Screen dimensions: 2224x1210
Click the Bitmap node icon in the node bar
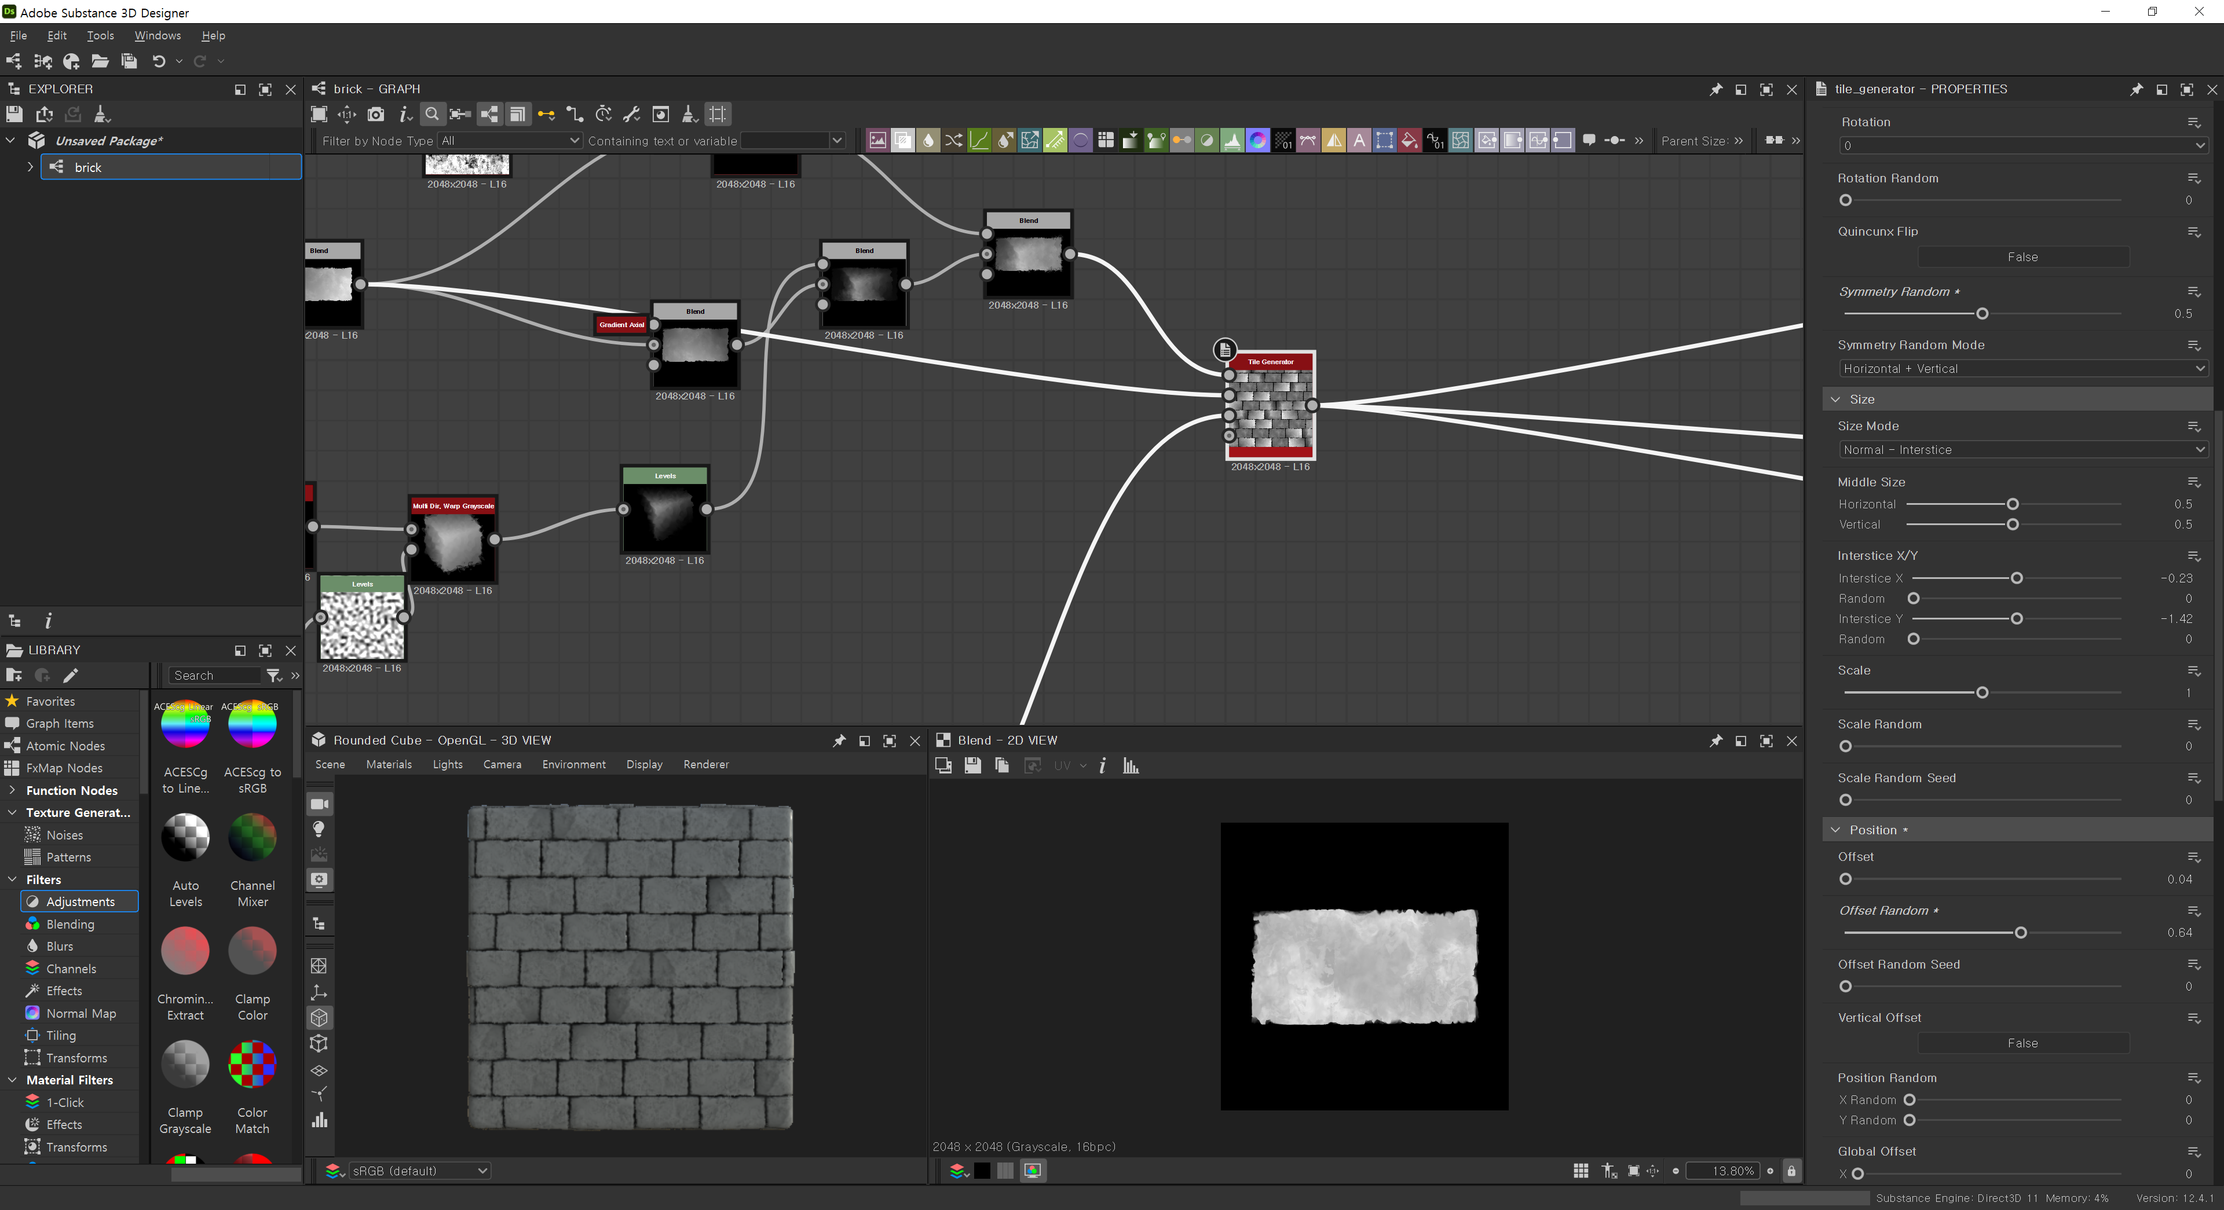coord(877,141)
